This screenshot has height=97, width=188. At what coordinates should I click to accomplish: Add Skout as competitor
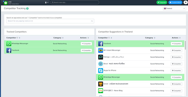point(176,64)
